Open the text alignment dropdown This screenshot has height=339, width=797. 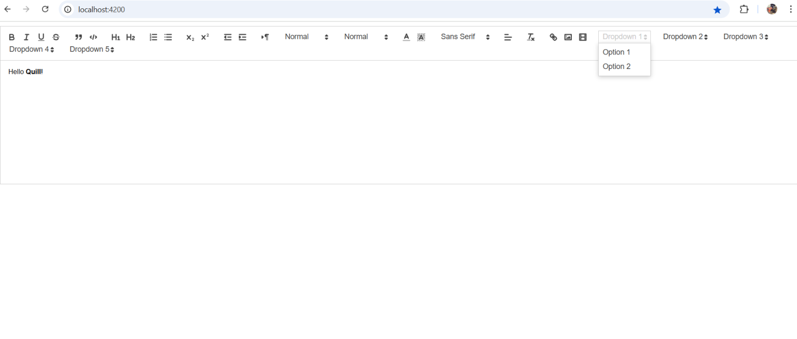507,37
